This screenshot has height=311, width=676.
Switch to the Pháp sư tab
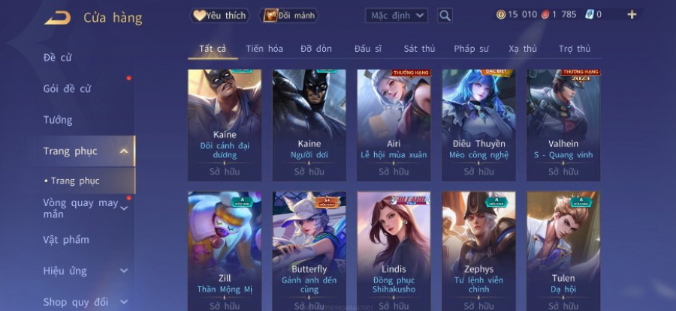471,49
